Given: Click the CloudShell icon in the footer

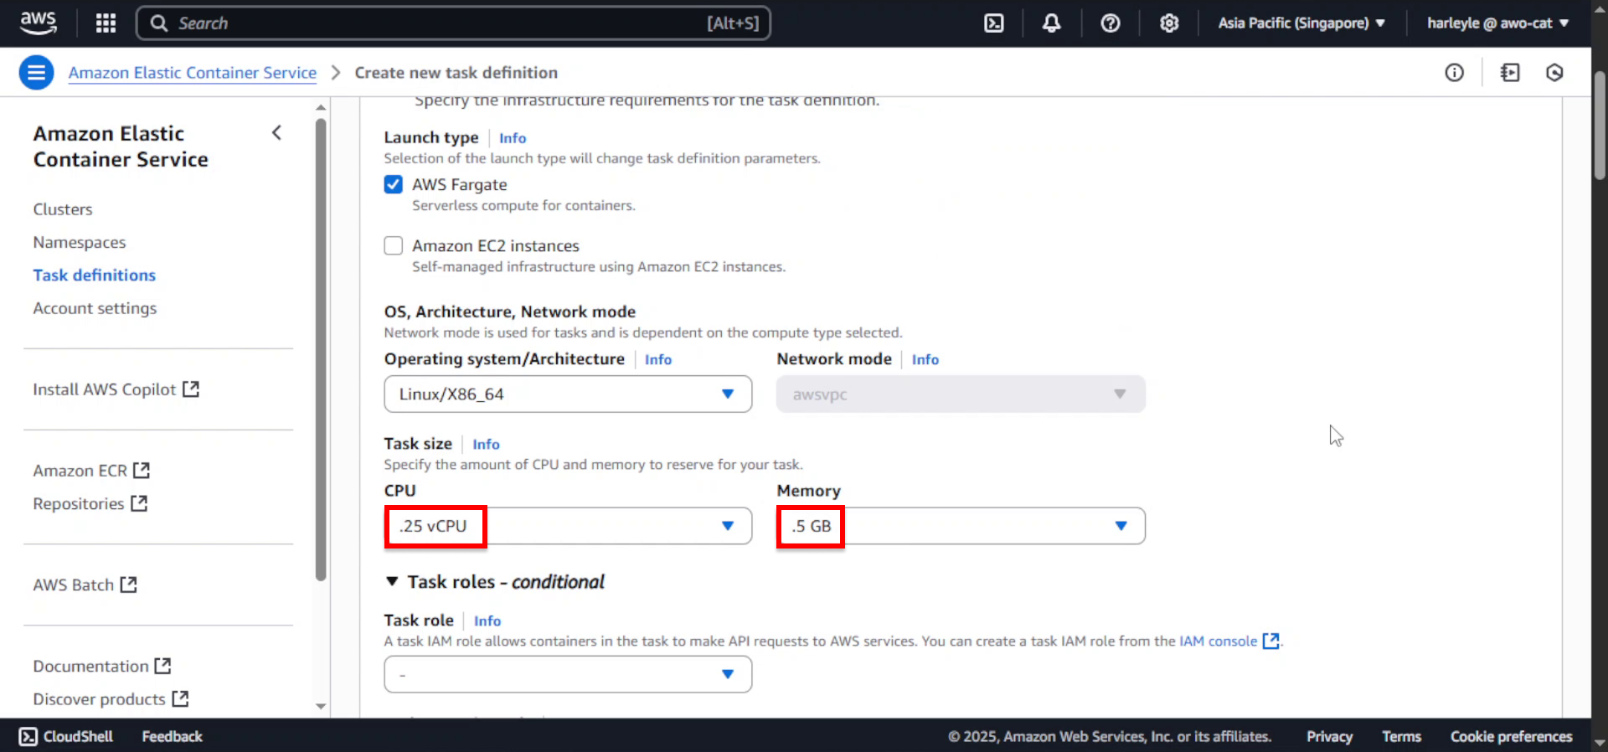Looking at the screenshot, I should coord(28,736).
